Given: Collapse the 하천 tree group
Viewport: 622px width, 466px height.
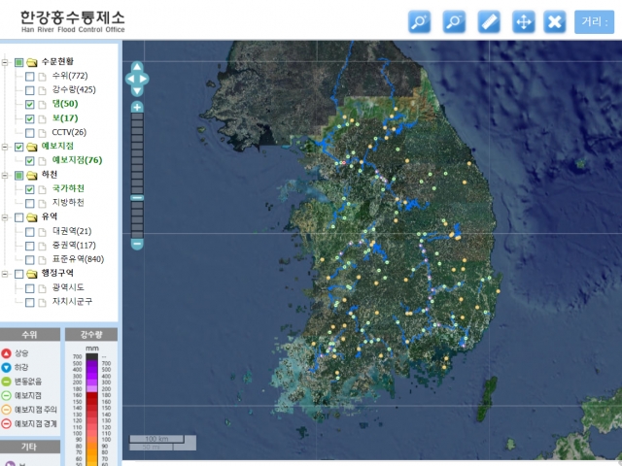Looking at the screenshot, I should point(5,175).
